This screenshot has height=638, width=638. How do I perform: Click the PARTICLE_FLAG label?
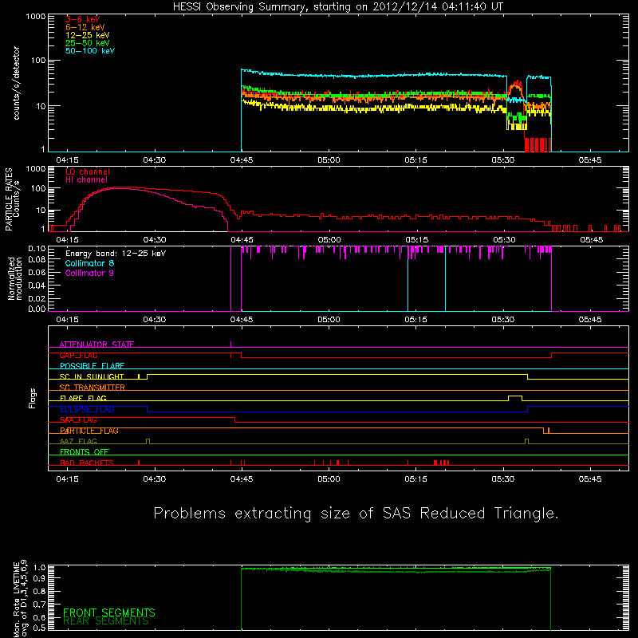pos(89,431)
